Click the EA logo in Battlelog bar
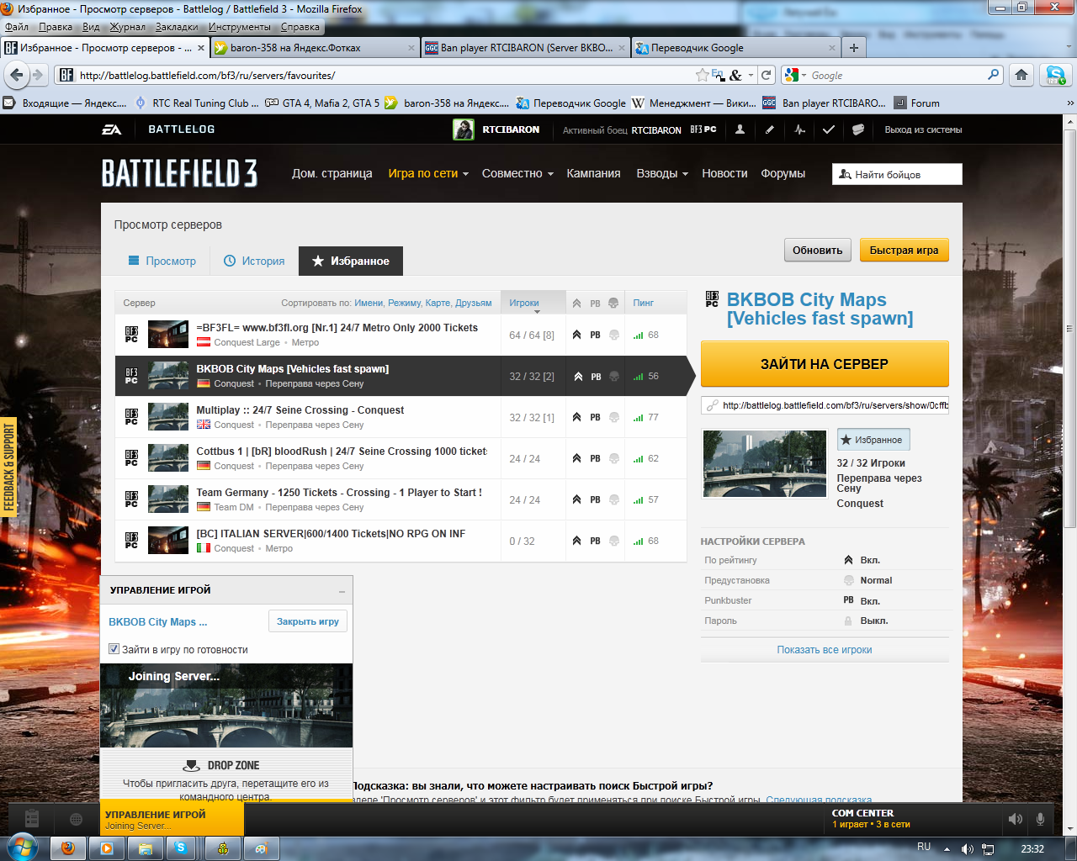This screenshot has width=1077, height=861. 112,129
